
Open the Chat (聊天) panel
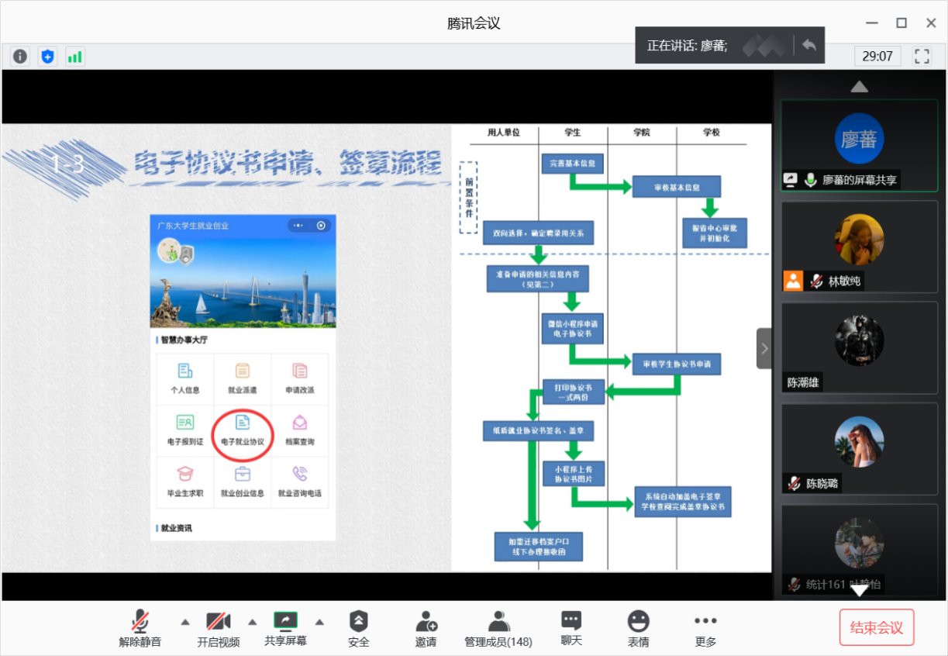click(x=571, y=628)
